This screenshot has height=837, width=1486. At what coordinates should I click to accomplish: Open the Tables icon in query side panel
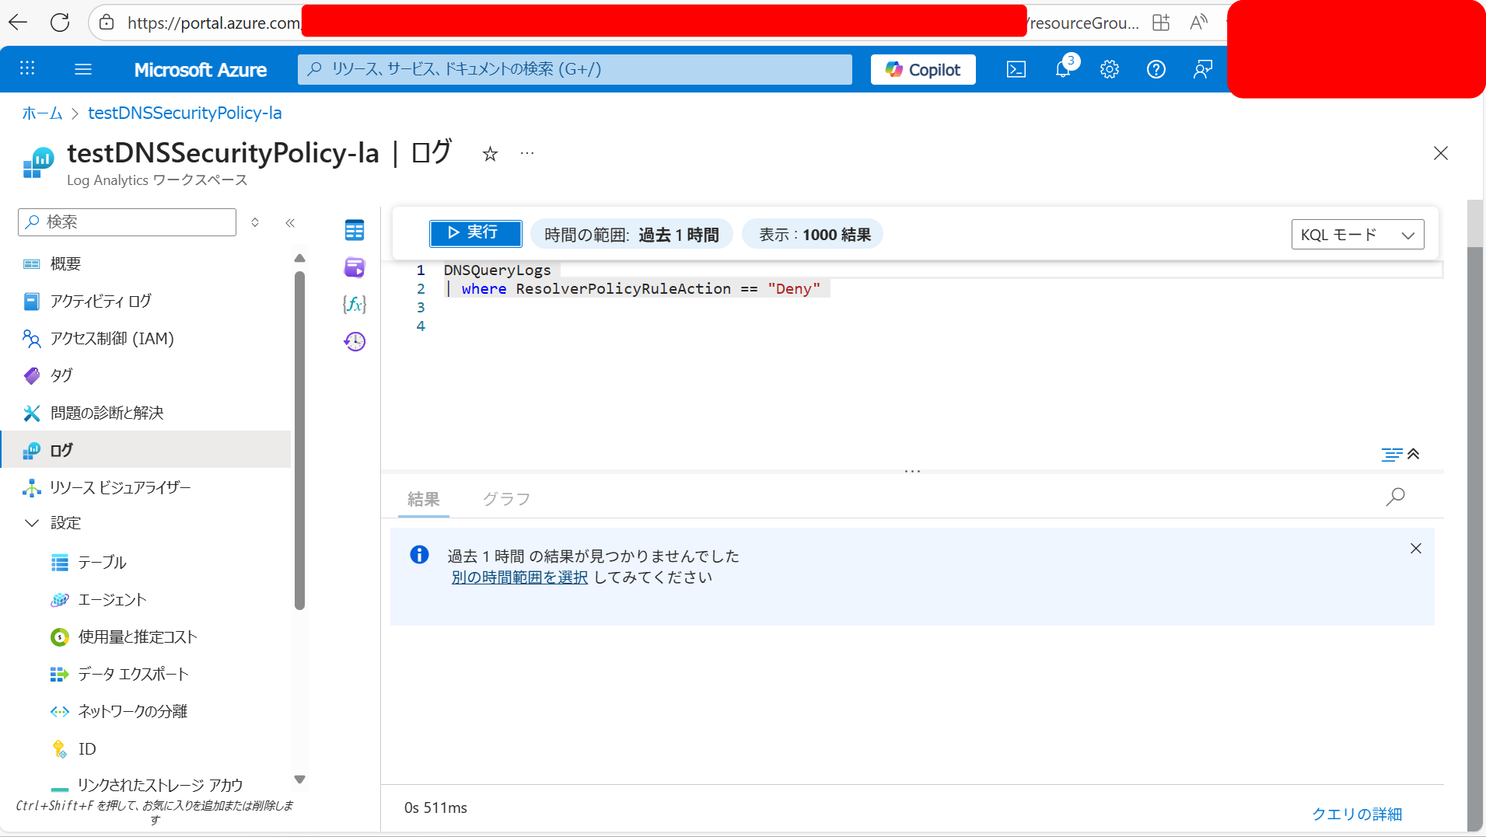click(354, 230)
